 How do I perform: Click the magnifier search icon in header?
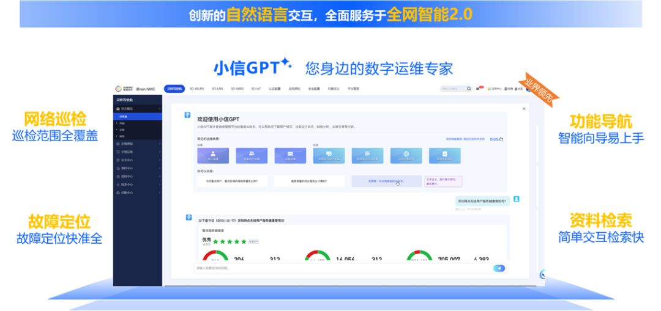(x=469, y=89)
